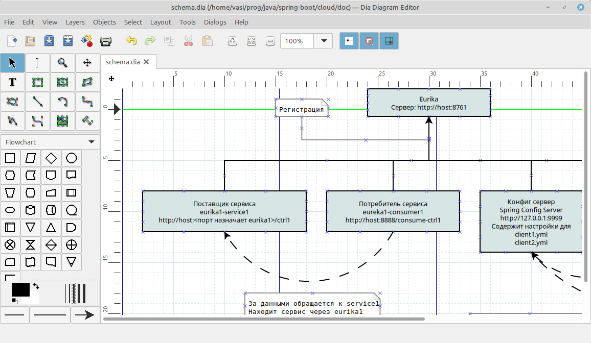Screen dimensions: 591x343
Task: Toggle object snapping button
Action: point(369,41)
